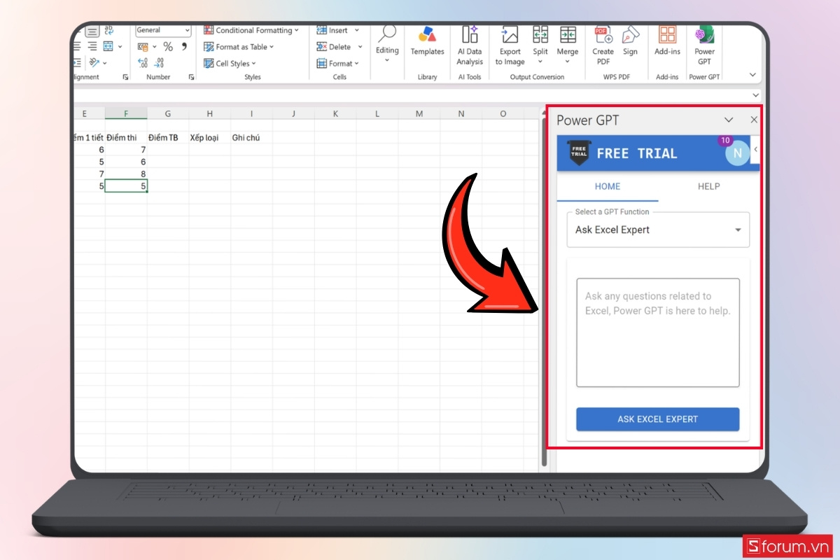Open the Power GPT ribbon button
This screenshot has height=560, width=840.
coord(704,46)
